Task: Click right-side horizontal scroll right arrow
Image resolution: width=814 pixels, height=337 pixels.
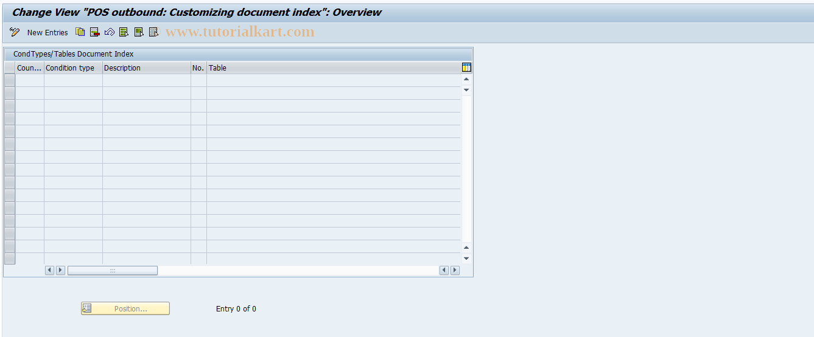Action: coord(455,270)
